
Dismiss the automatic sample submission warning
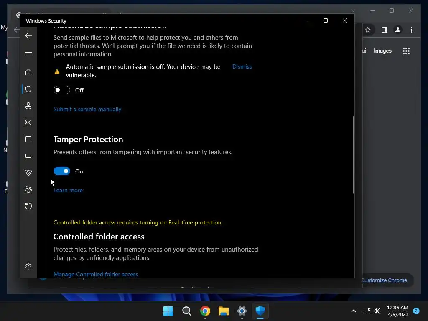(242, 66)
